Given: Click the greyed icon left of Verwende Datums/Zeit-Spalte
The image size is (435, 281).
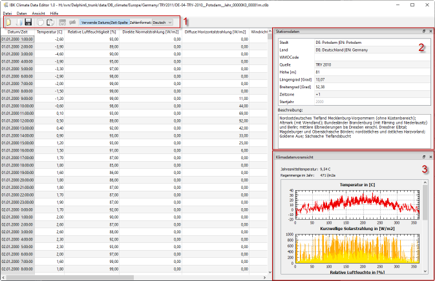Looking at the screenshot, I should tap(72, 22).
